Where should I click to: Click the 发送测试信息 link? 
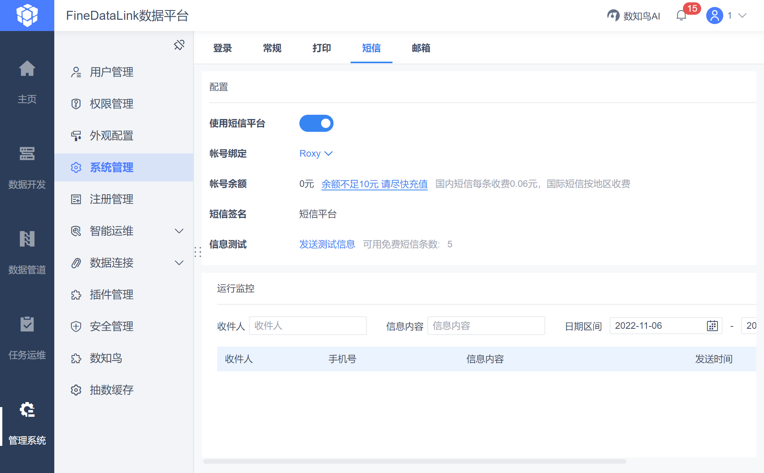tap(327, 244)
